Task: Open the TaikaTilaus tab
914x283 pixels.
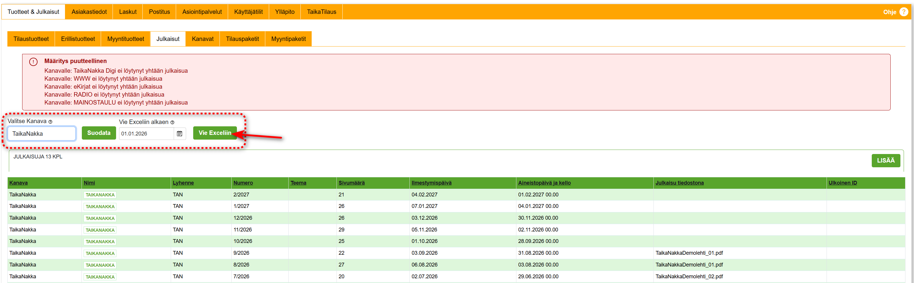Action: (x=321, y=12)
